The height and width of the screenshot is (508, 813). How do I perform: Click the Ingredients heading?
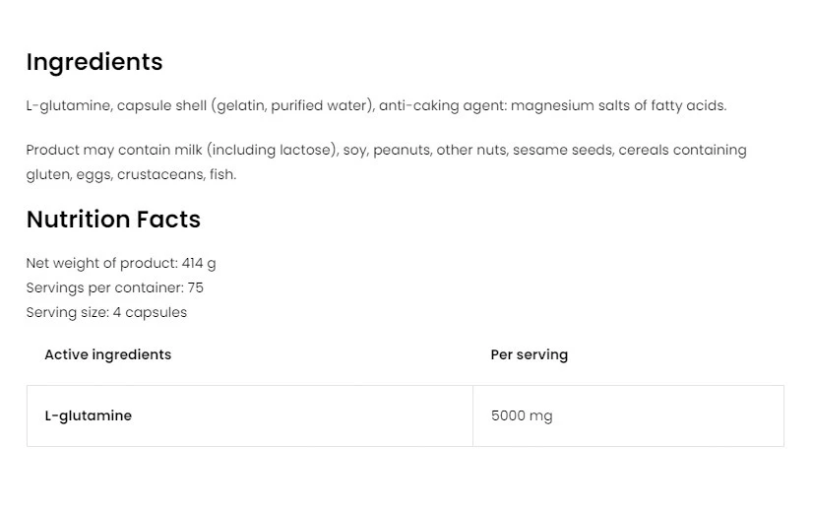[94, 62]
